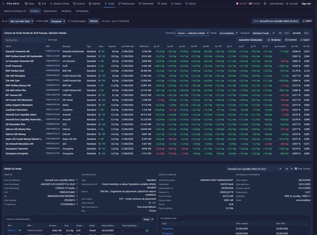Export the fund table via its Export icon

(302, 40)
